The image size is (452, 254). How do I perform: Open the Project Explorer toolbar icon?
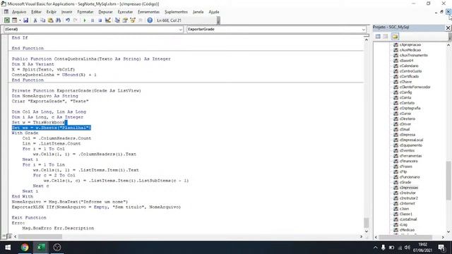coord(117,20)
